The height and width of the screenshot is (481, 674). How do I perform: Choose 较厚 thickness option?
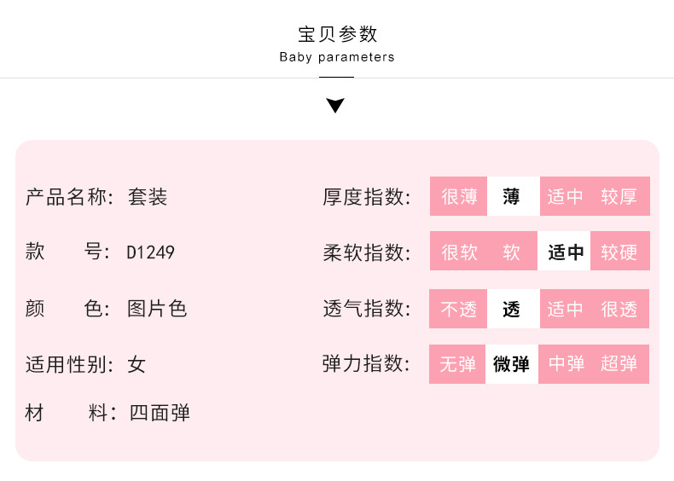[x=619, y=196]
